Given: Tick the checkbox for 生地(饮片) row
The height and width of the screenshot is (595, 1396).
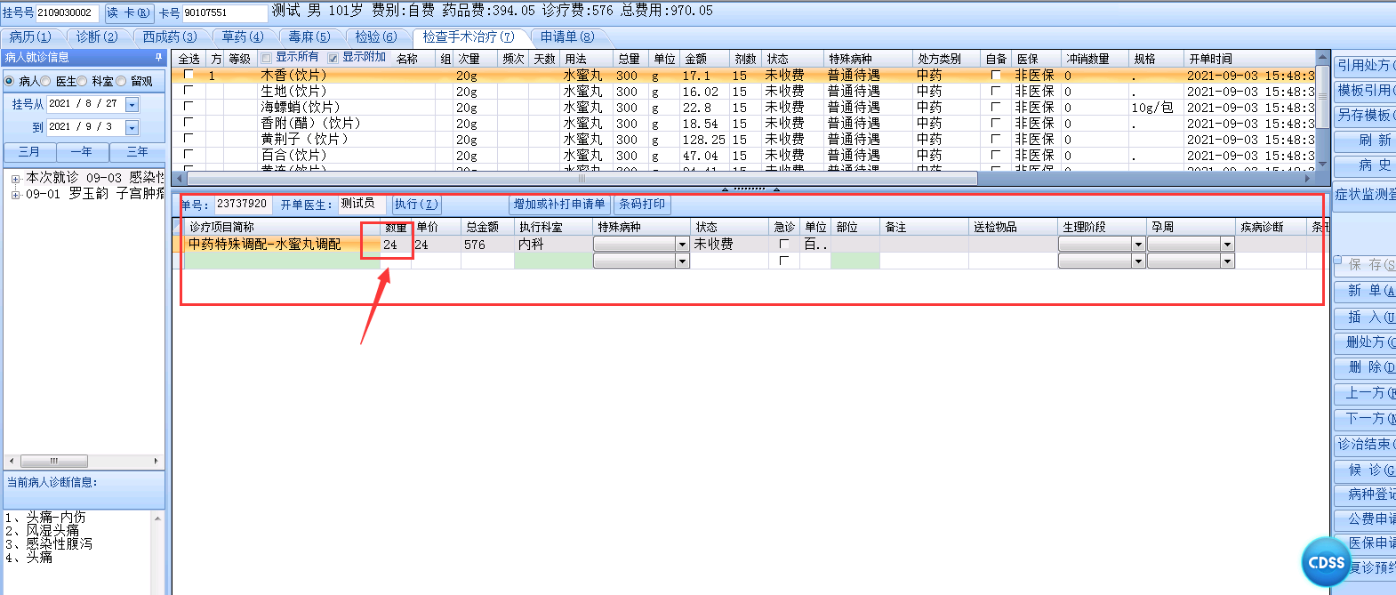Looking at the screenshot, I should 188,91.
